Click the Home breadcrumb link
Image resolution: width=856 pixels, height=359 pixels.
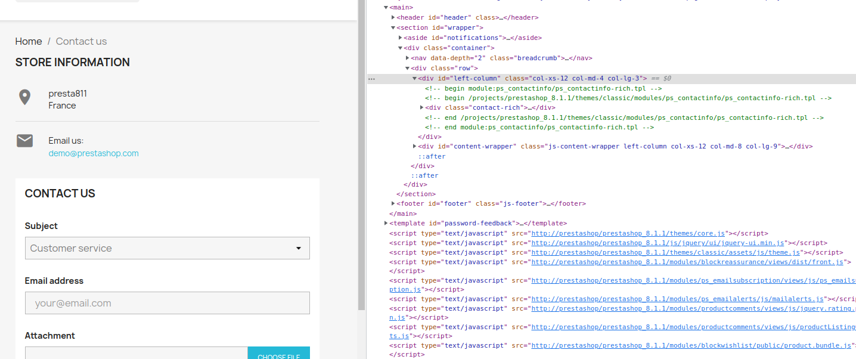click(x=28, y=41)
